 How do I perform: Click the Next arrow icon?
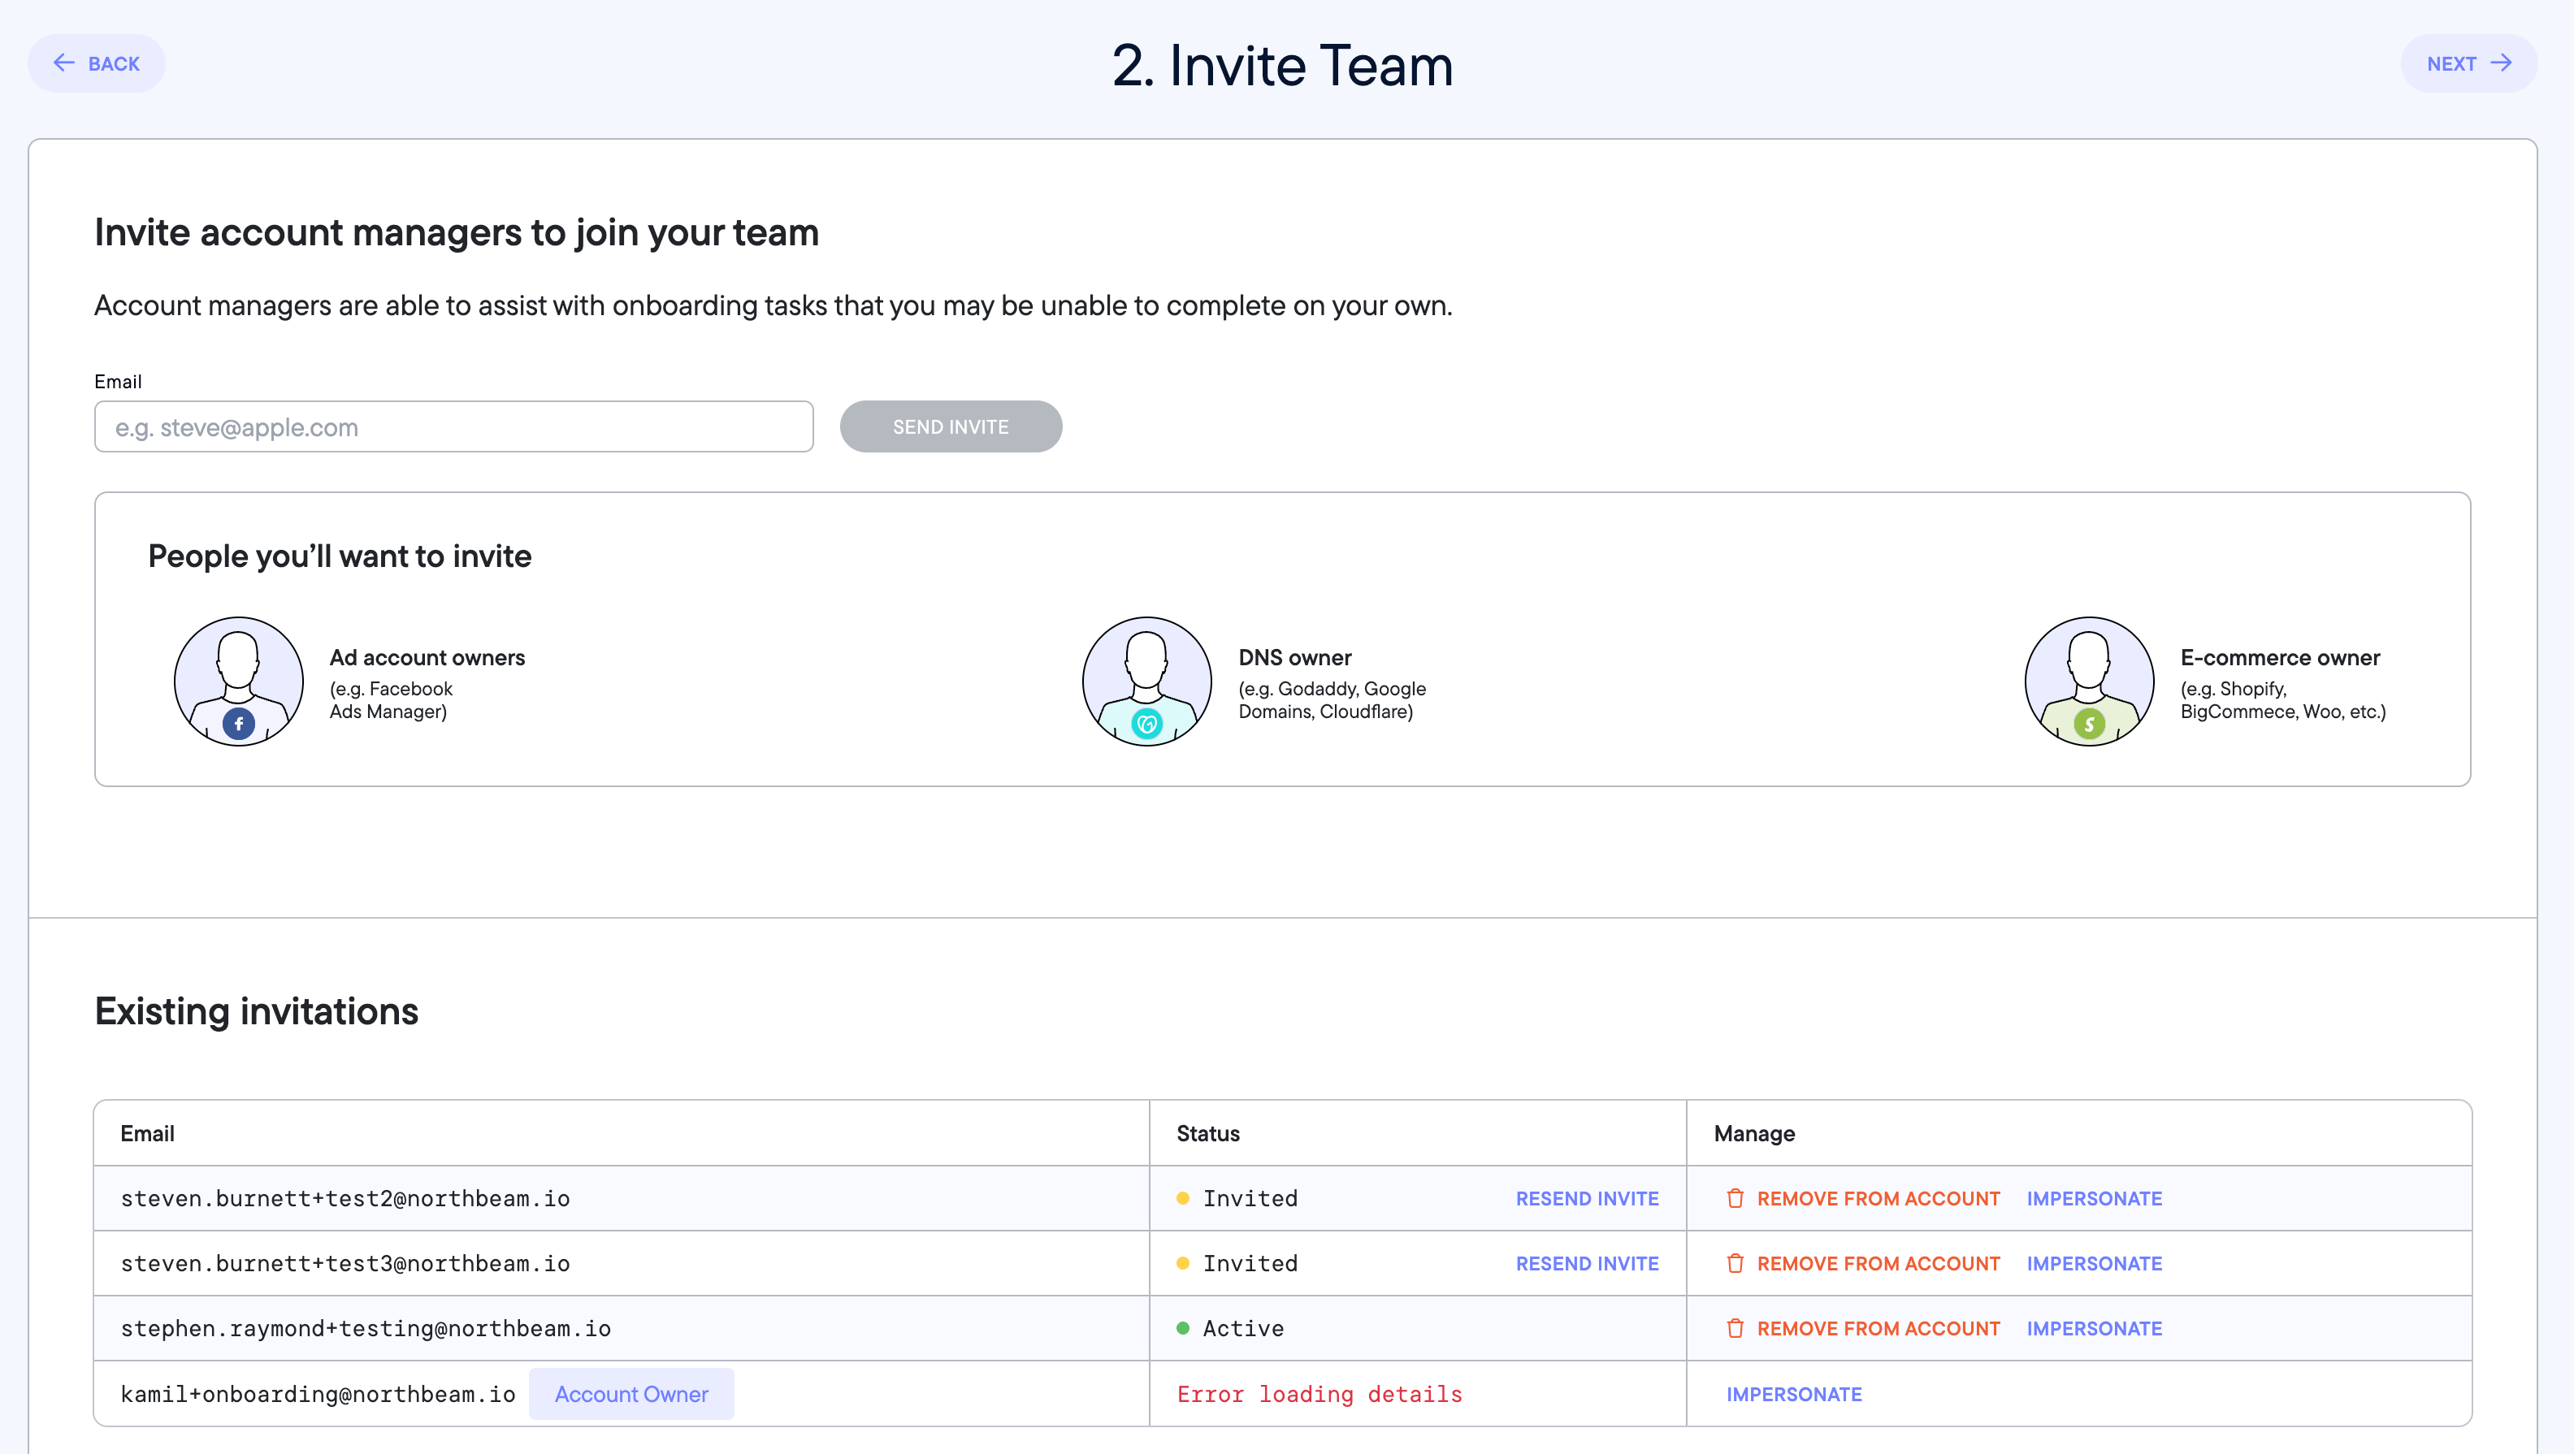click(2501, 63)
